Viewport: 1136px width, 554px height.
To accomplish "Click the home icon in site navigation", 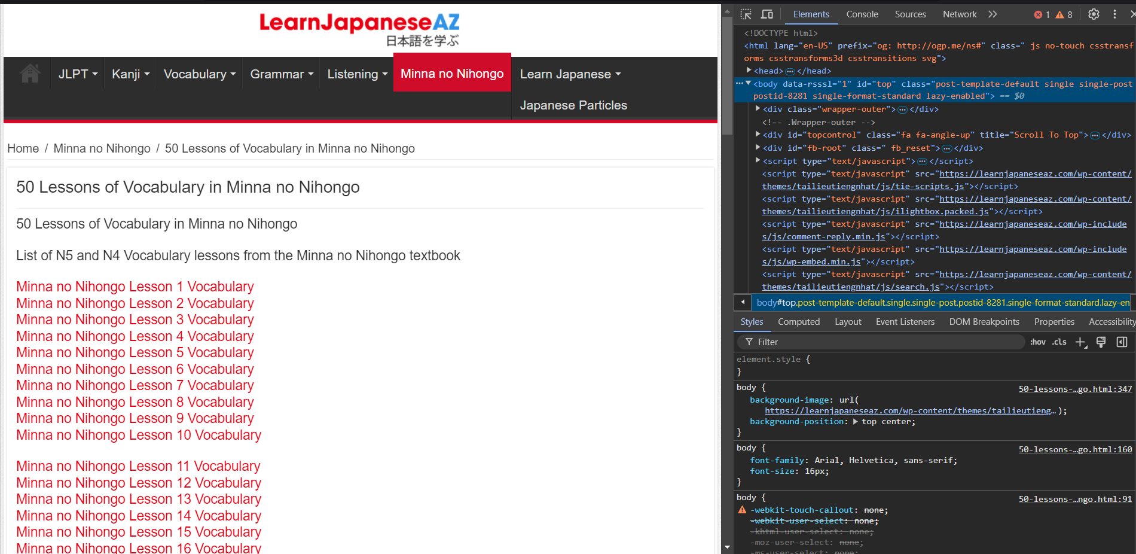I will [x=30, y=74].
